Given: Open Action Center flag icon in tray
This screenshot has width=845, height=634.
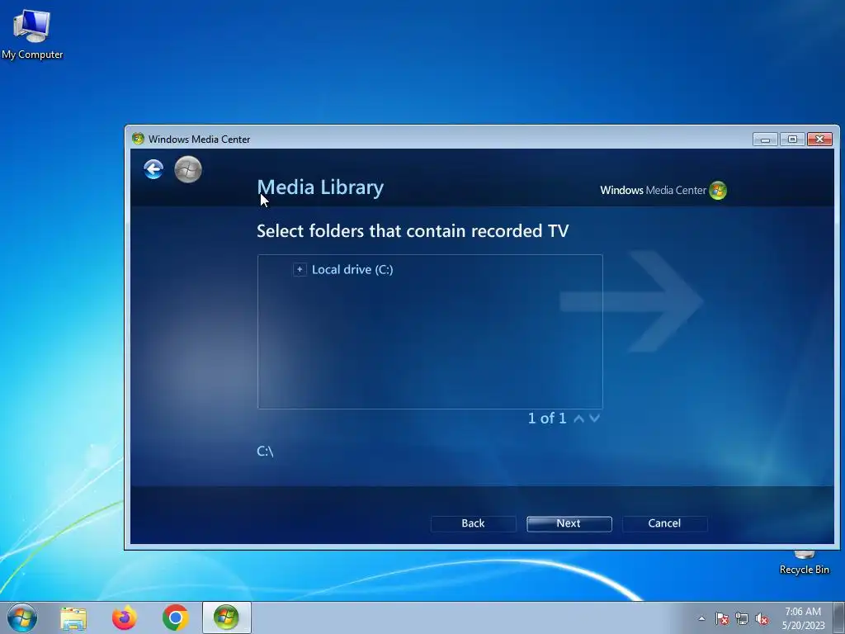Looking at the screenshot, I should (x=721, y=618).
